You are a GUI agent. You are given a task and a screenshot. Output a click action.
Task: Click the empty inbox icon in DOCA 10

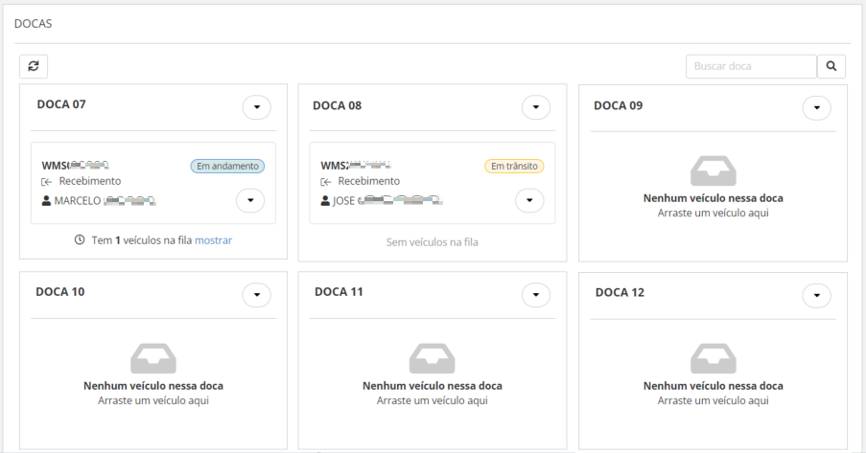(x=153, y=358)
